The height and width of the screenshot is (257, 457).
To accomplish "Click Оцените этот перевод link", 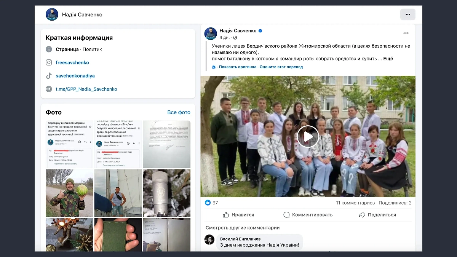I will [281, 66].
